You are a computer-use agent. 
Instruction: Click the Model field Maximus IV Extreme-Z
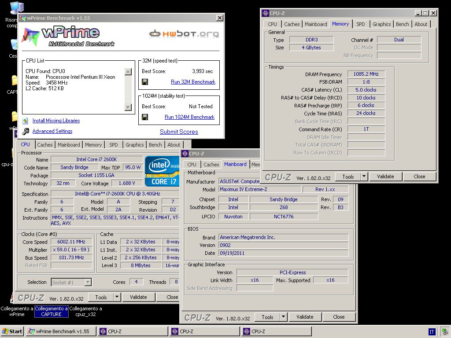pyautogui.click(x=260, y=189)
